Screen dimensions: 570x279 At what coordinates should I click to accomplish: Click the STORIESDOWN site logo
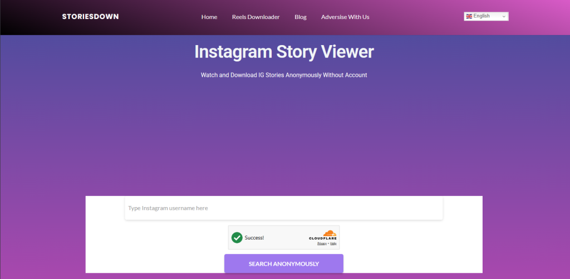coord(90,17)
